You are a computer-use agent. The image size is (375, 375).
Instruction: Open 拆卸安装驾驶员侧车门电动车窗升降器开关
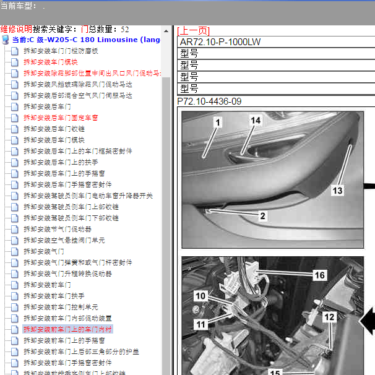point(88,196)
